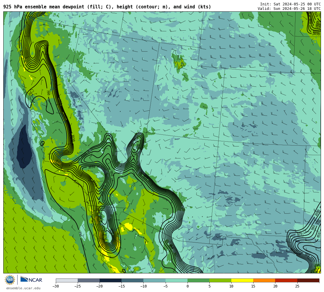324x292 pixels.
Task: Click the colorbar tick label 25
Action: click(297, 286)
